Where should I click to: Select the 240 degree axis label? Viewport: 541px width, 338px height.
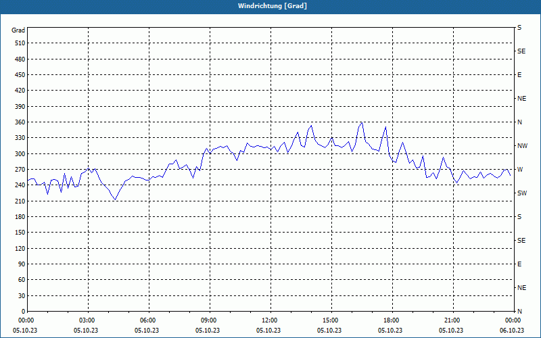pos(20,185)
